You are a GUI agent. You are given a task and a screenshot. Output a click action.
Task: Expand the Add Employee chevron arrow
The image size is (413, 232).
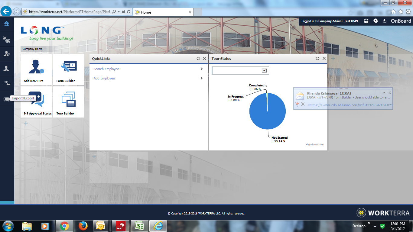pyautogui.click(x=201, y=78)
